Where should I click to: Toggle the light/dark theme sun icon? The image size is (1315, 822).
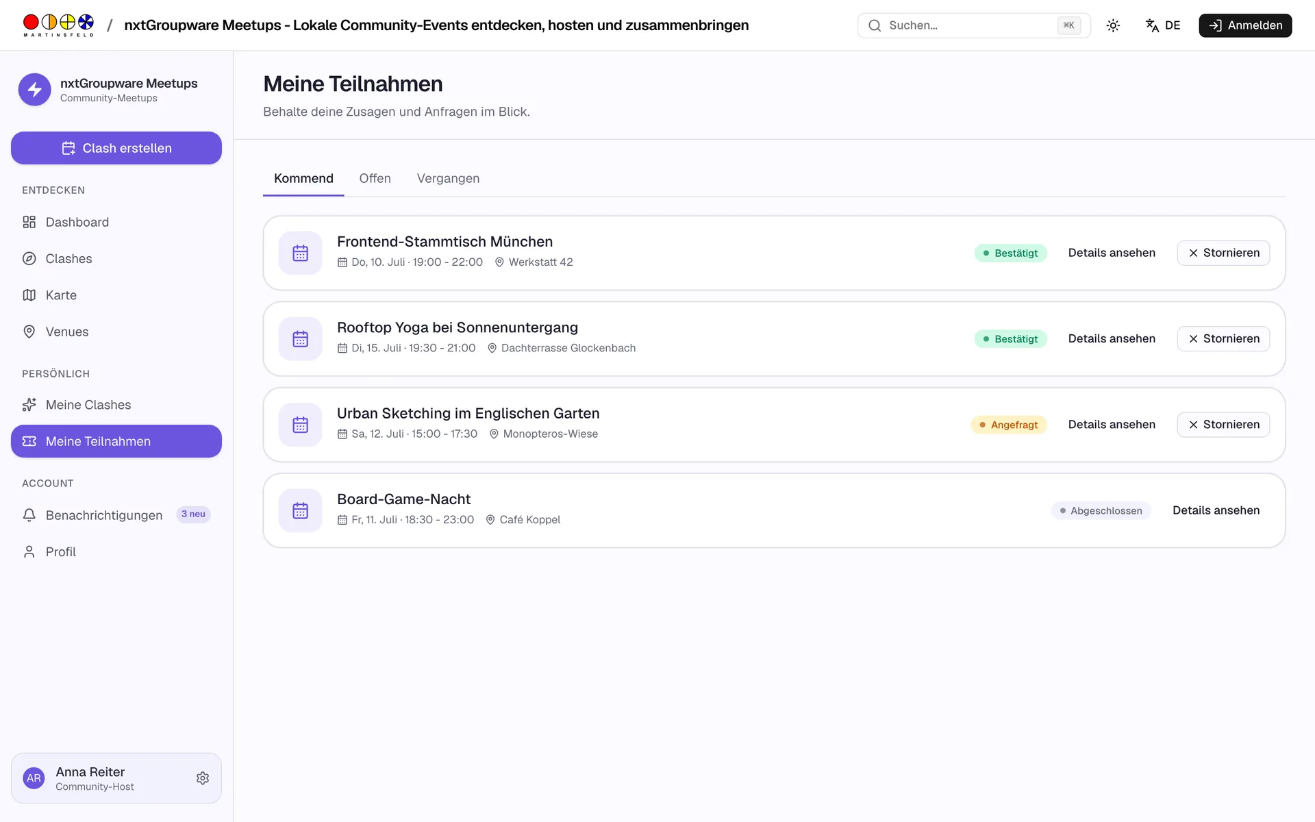1113,25
